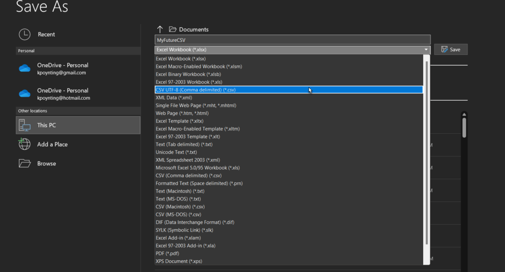This screenshot has height=272, width=505.
Task: Click the This PC computer icon
Action: coord(25,125)
